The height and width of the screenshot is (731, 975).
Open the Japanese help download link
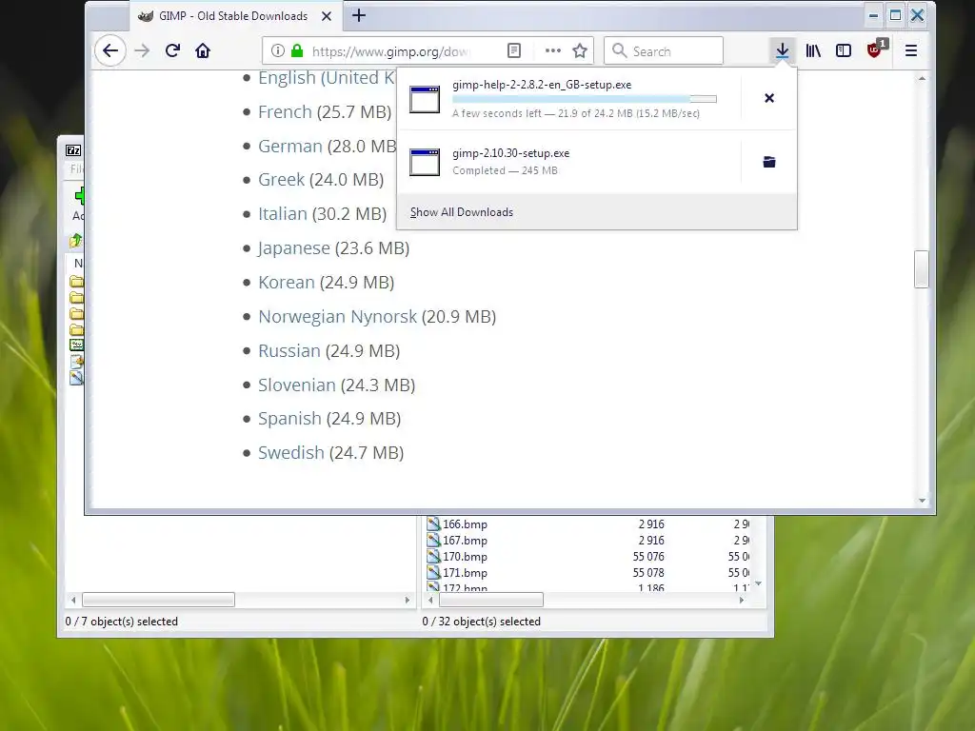click(x=294, y=248)
